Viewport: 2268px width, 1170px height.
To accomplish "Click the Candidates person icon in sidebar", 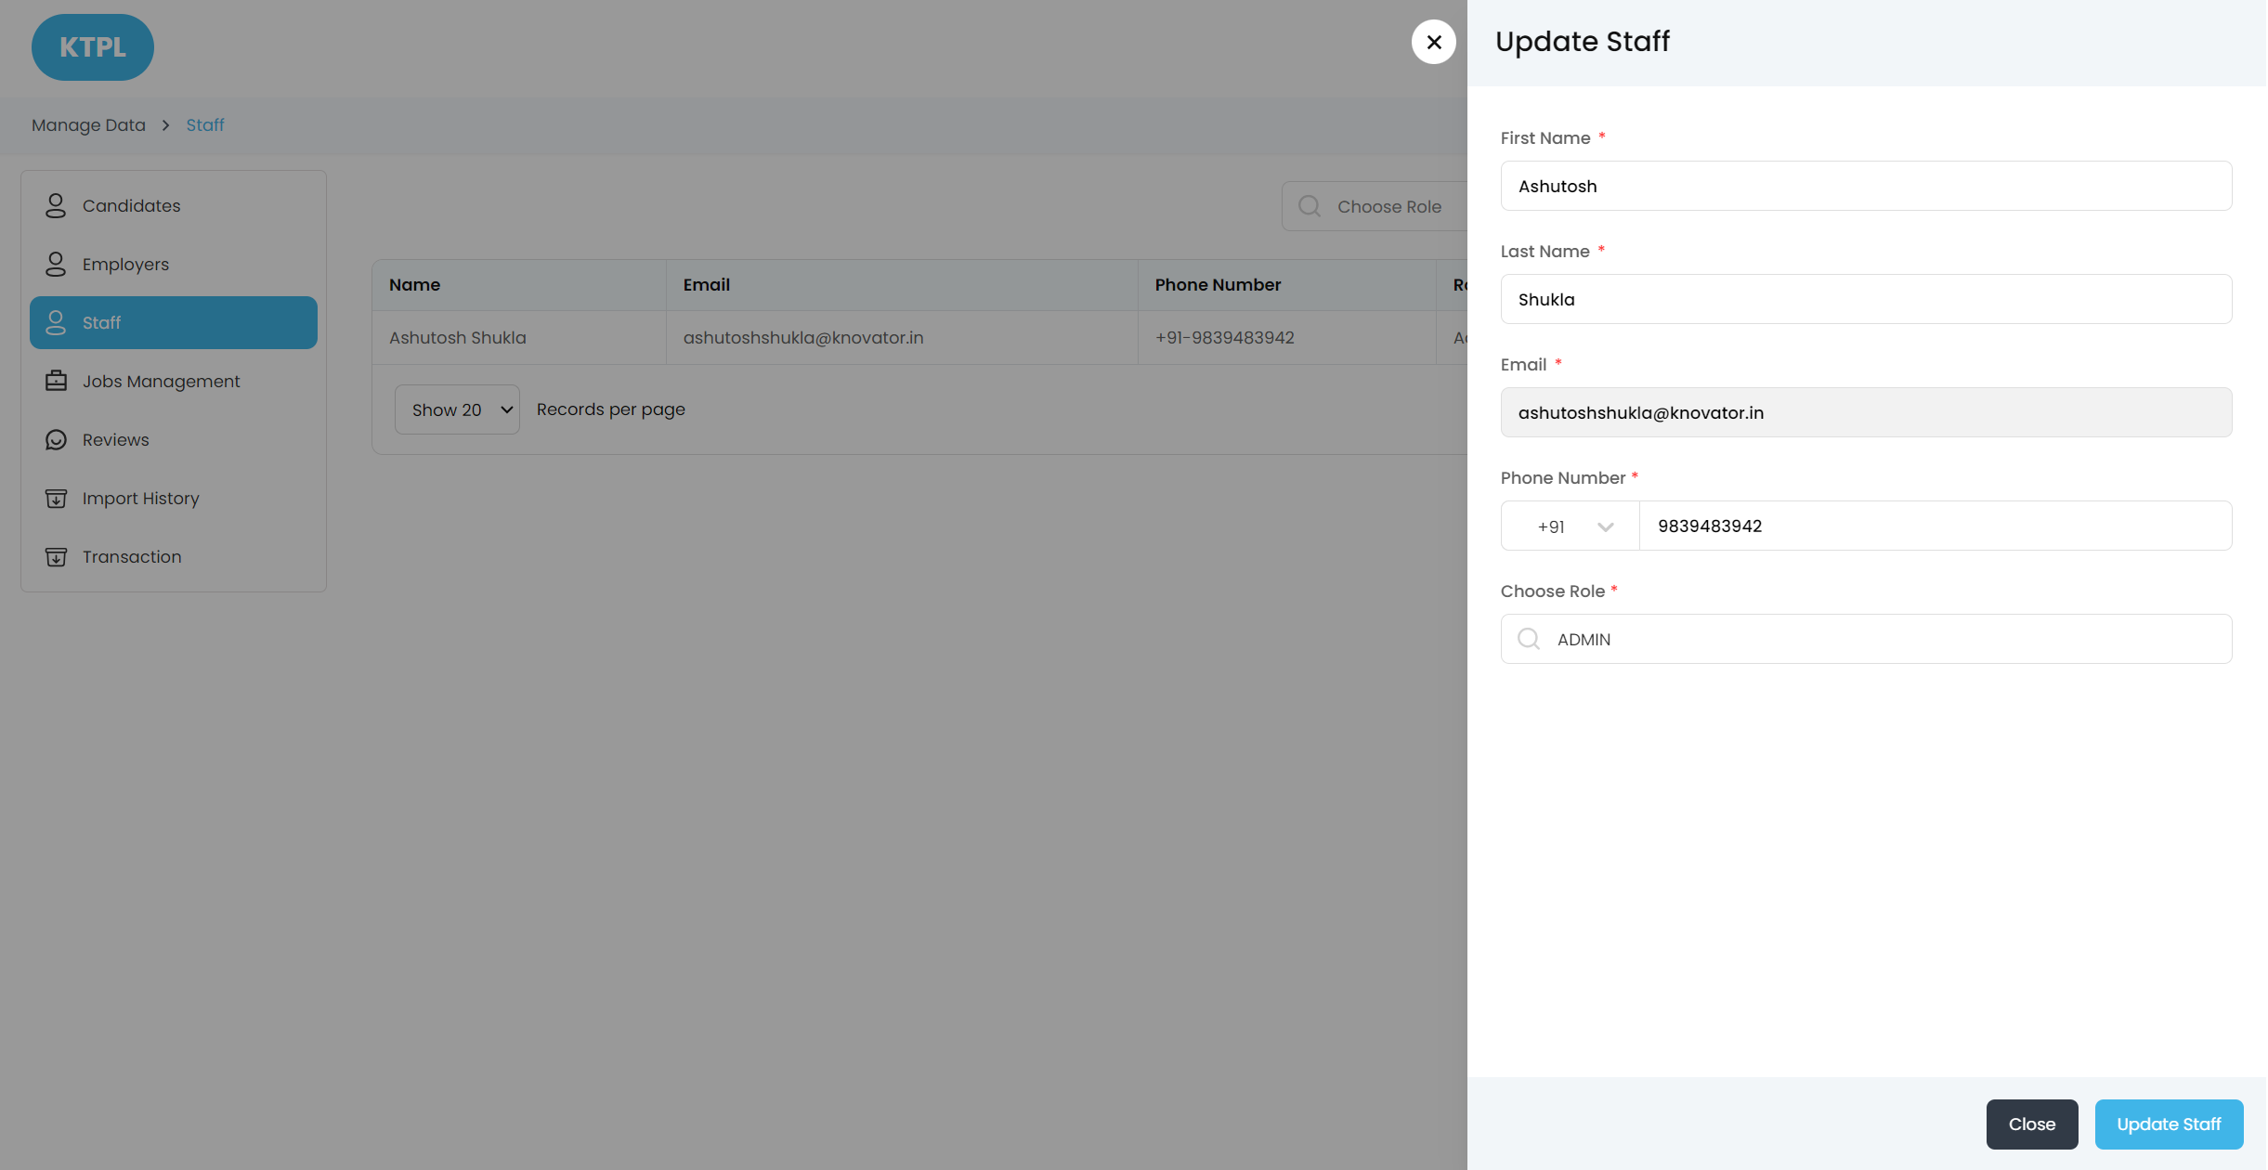I will click(56, 205).
